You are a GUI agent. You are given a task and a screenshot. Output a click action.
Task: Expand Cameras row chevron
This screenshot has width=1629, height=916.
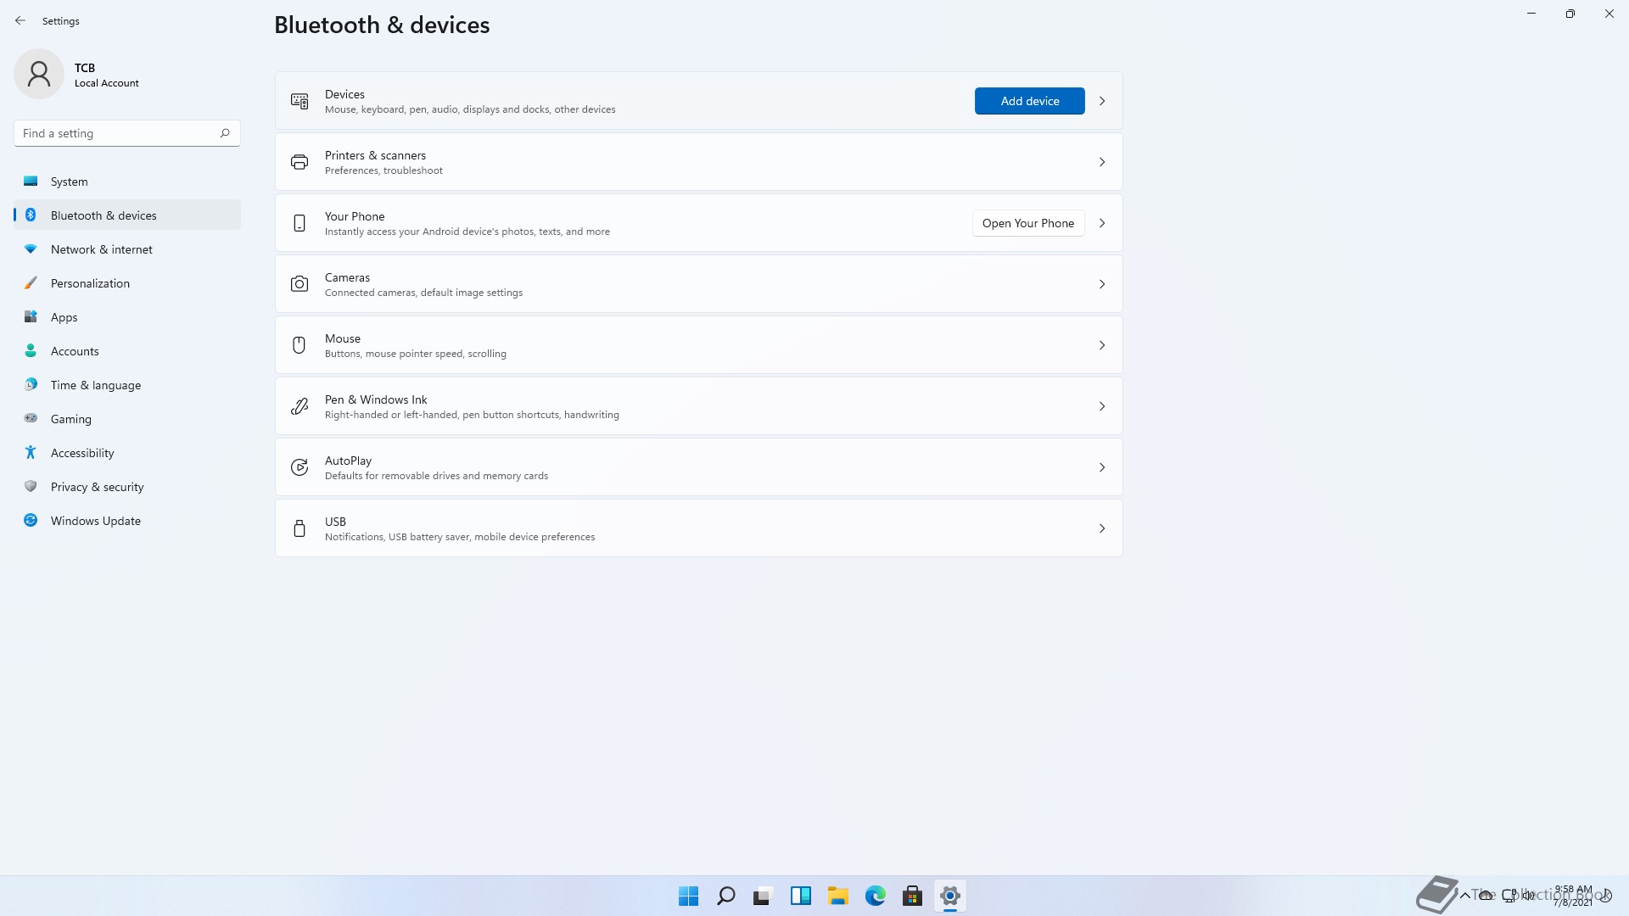click(x=1102, y=284)
